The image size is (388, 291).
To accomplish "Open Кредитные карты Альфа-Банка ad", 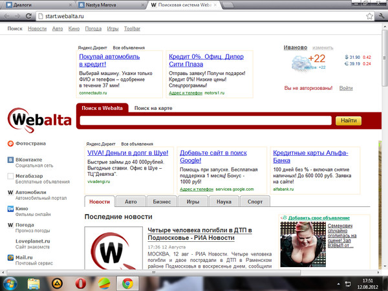I will (310, 156).
